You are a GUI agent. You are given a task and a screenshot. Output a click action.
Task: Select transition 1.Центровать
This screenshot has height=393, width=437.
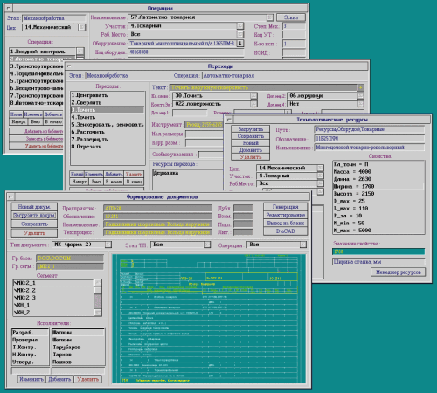[108, 95]
